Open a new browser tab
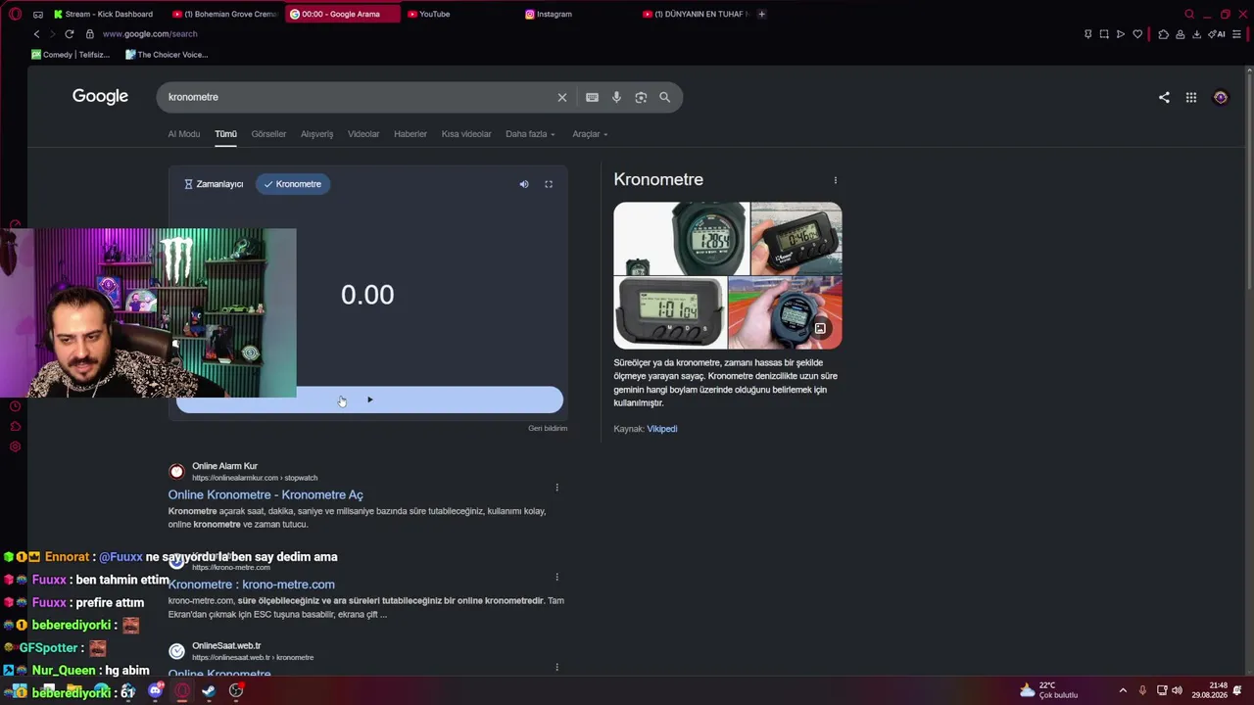The width and height of the screenshot is (1254, 705). pos(762,15)
